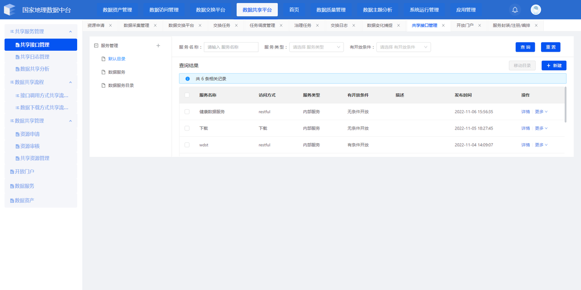The image size is (581, 290).
Task: Open the 有开放条件 dropdown
Action: (x=403, y=47)
